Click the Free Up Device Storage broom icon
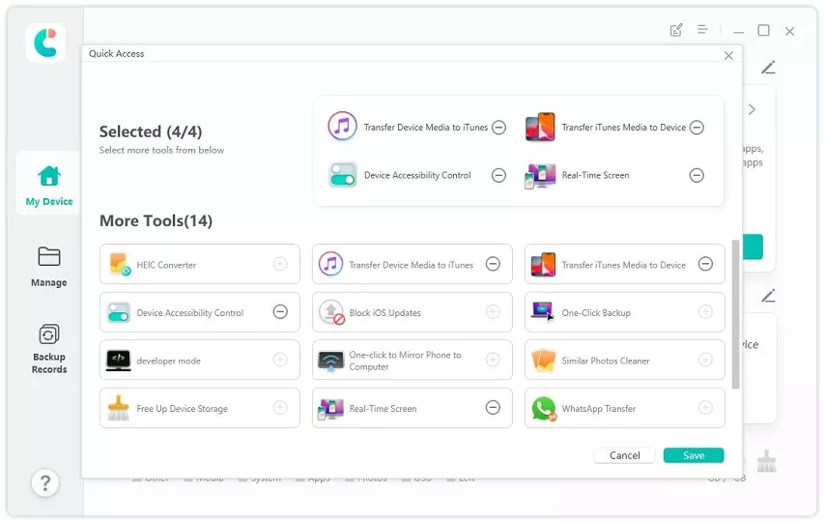This screenshot has height=523, width=824. 119,409
